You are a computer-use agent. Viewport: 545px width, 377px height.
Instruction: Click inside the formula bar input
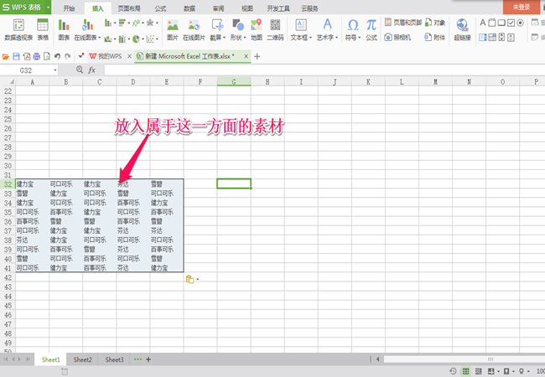point(324,70)
